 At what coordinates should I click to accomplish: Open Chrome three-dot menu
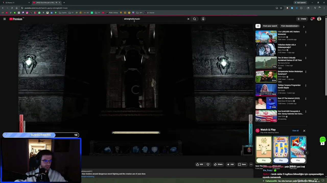point(324,8)
